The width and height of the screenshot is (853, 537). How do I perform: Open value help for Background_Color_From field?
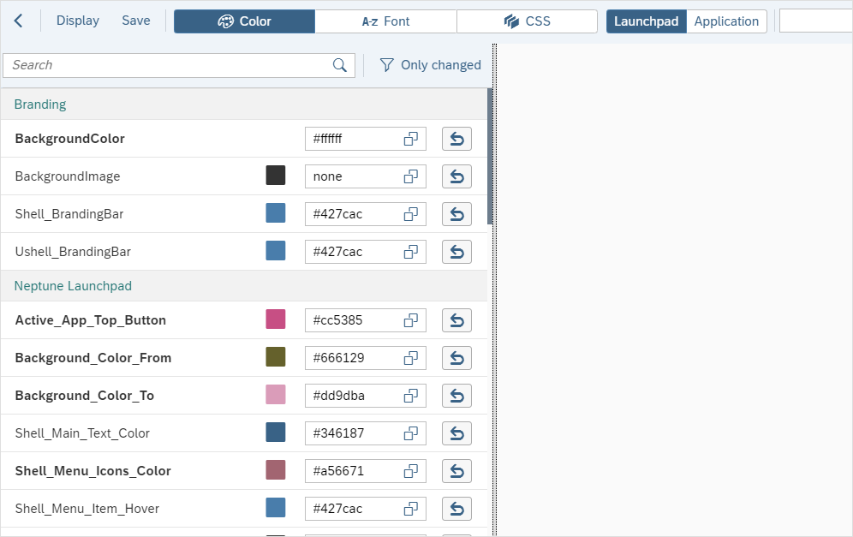pos(411,358)
